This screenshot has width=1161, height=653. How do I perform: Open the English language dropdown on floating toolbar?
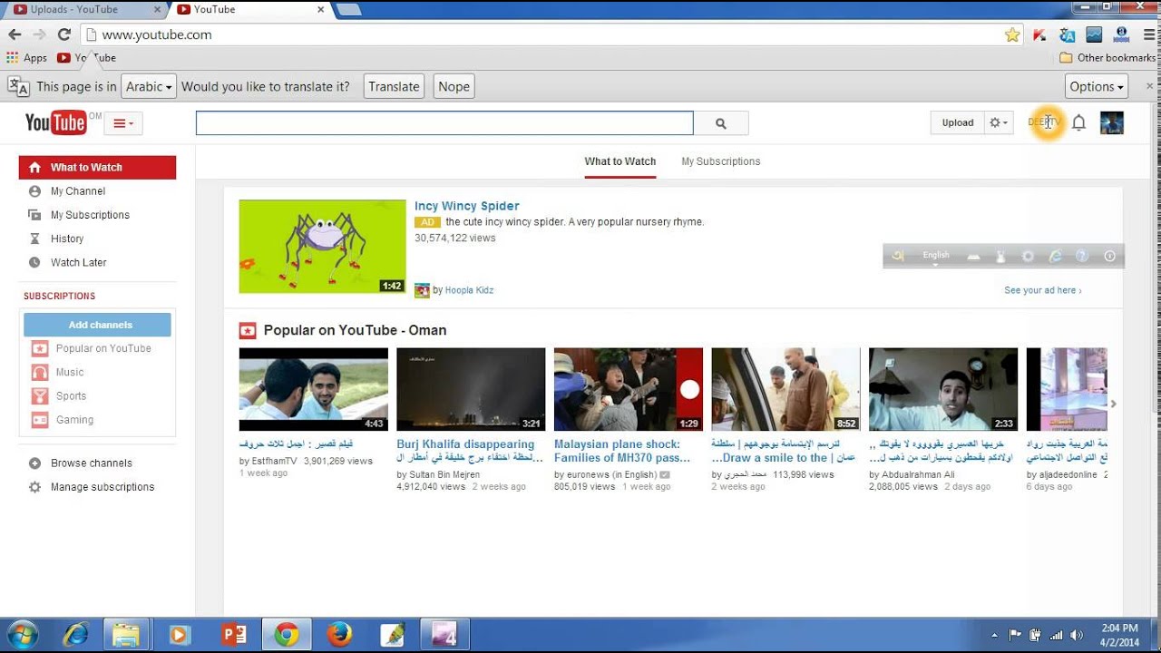[x=936, y=257]
